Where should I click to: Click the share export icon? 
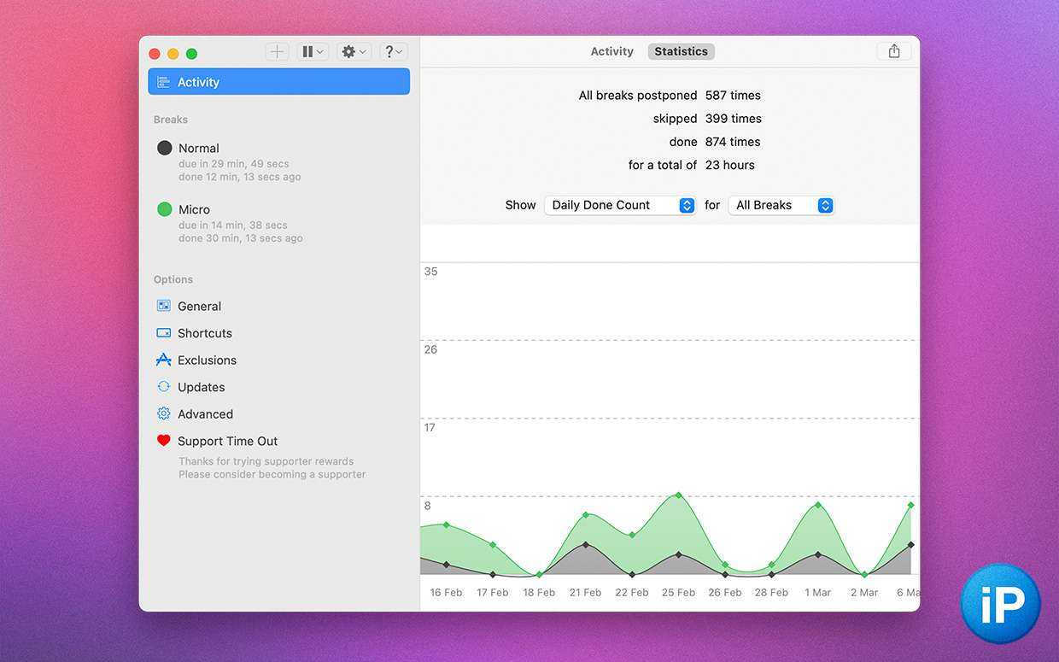pos(893,51)
